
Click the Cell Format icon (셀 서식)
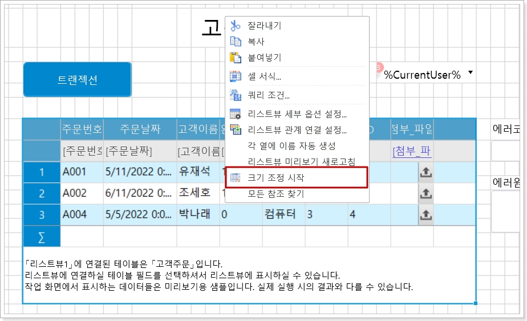click(236, 76)
